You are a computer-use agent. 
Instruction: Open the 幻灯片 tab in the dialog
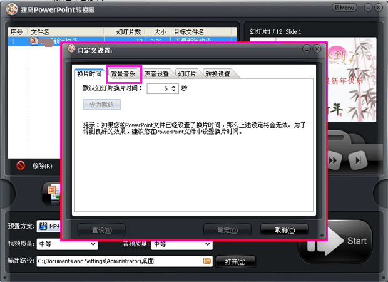tap(187, 74)
